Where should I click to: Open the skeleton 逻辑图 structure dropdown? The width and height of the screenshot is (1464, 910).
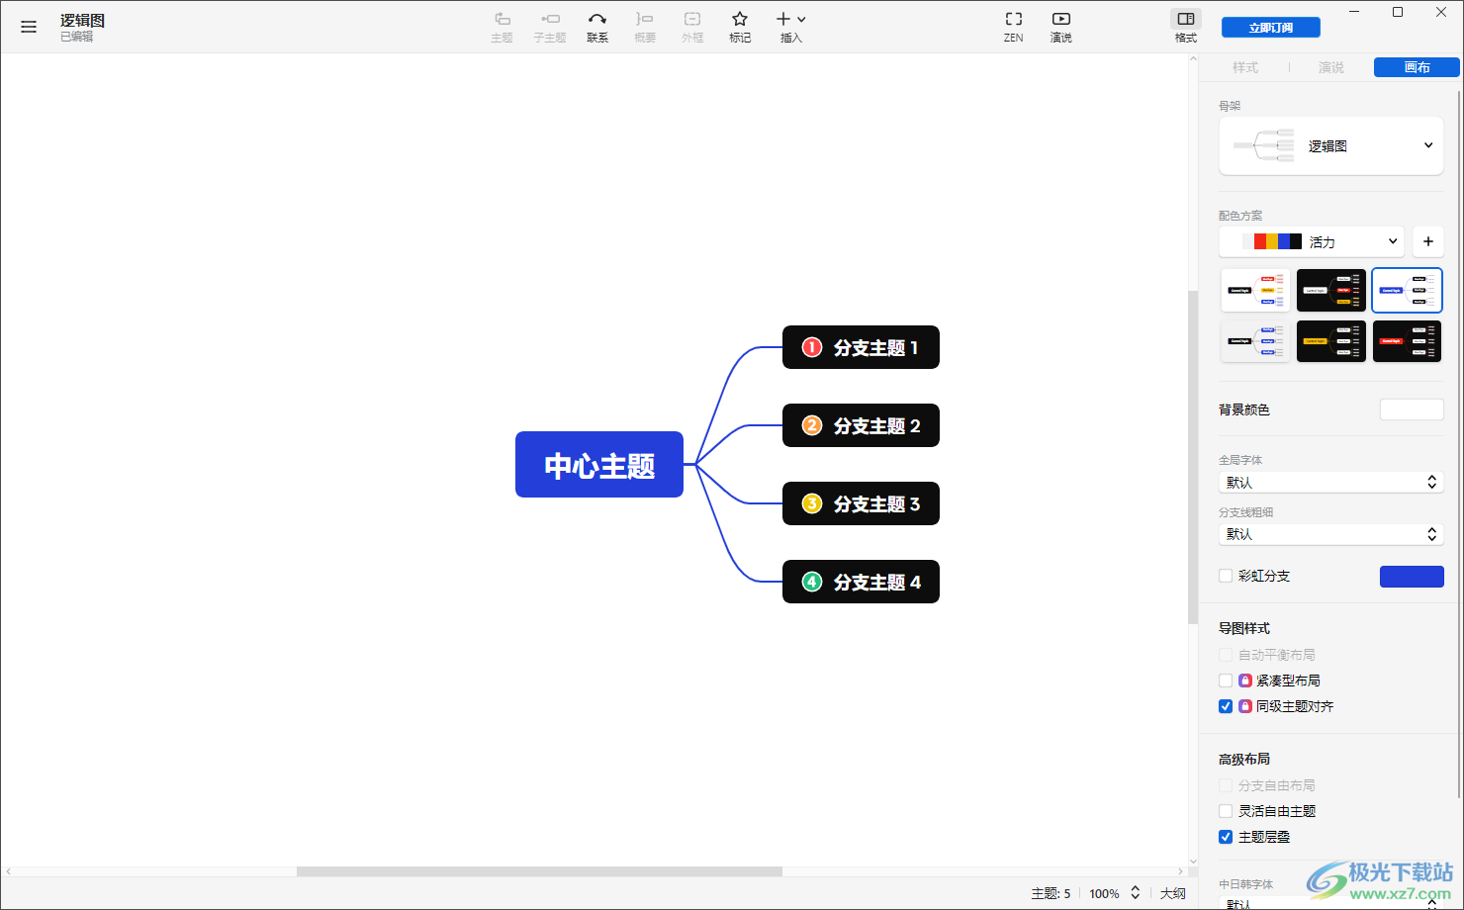(1331, 145)
